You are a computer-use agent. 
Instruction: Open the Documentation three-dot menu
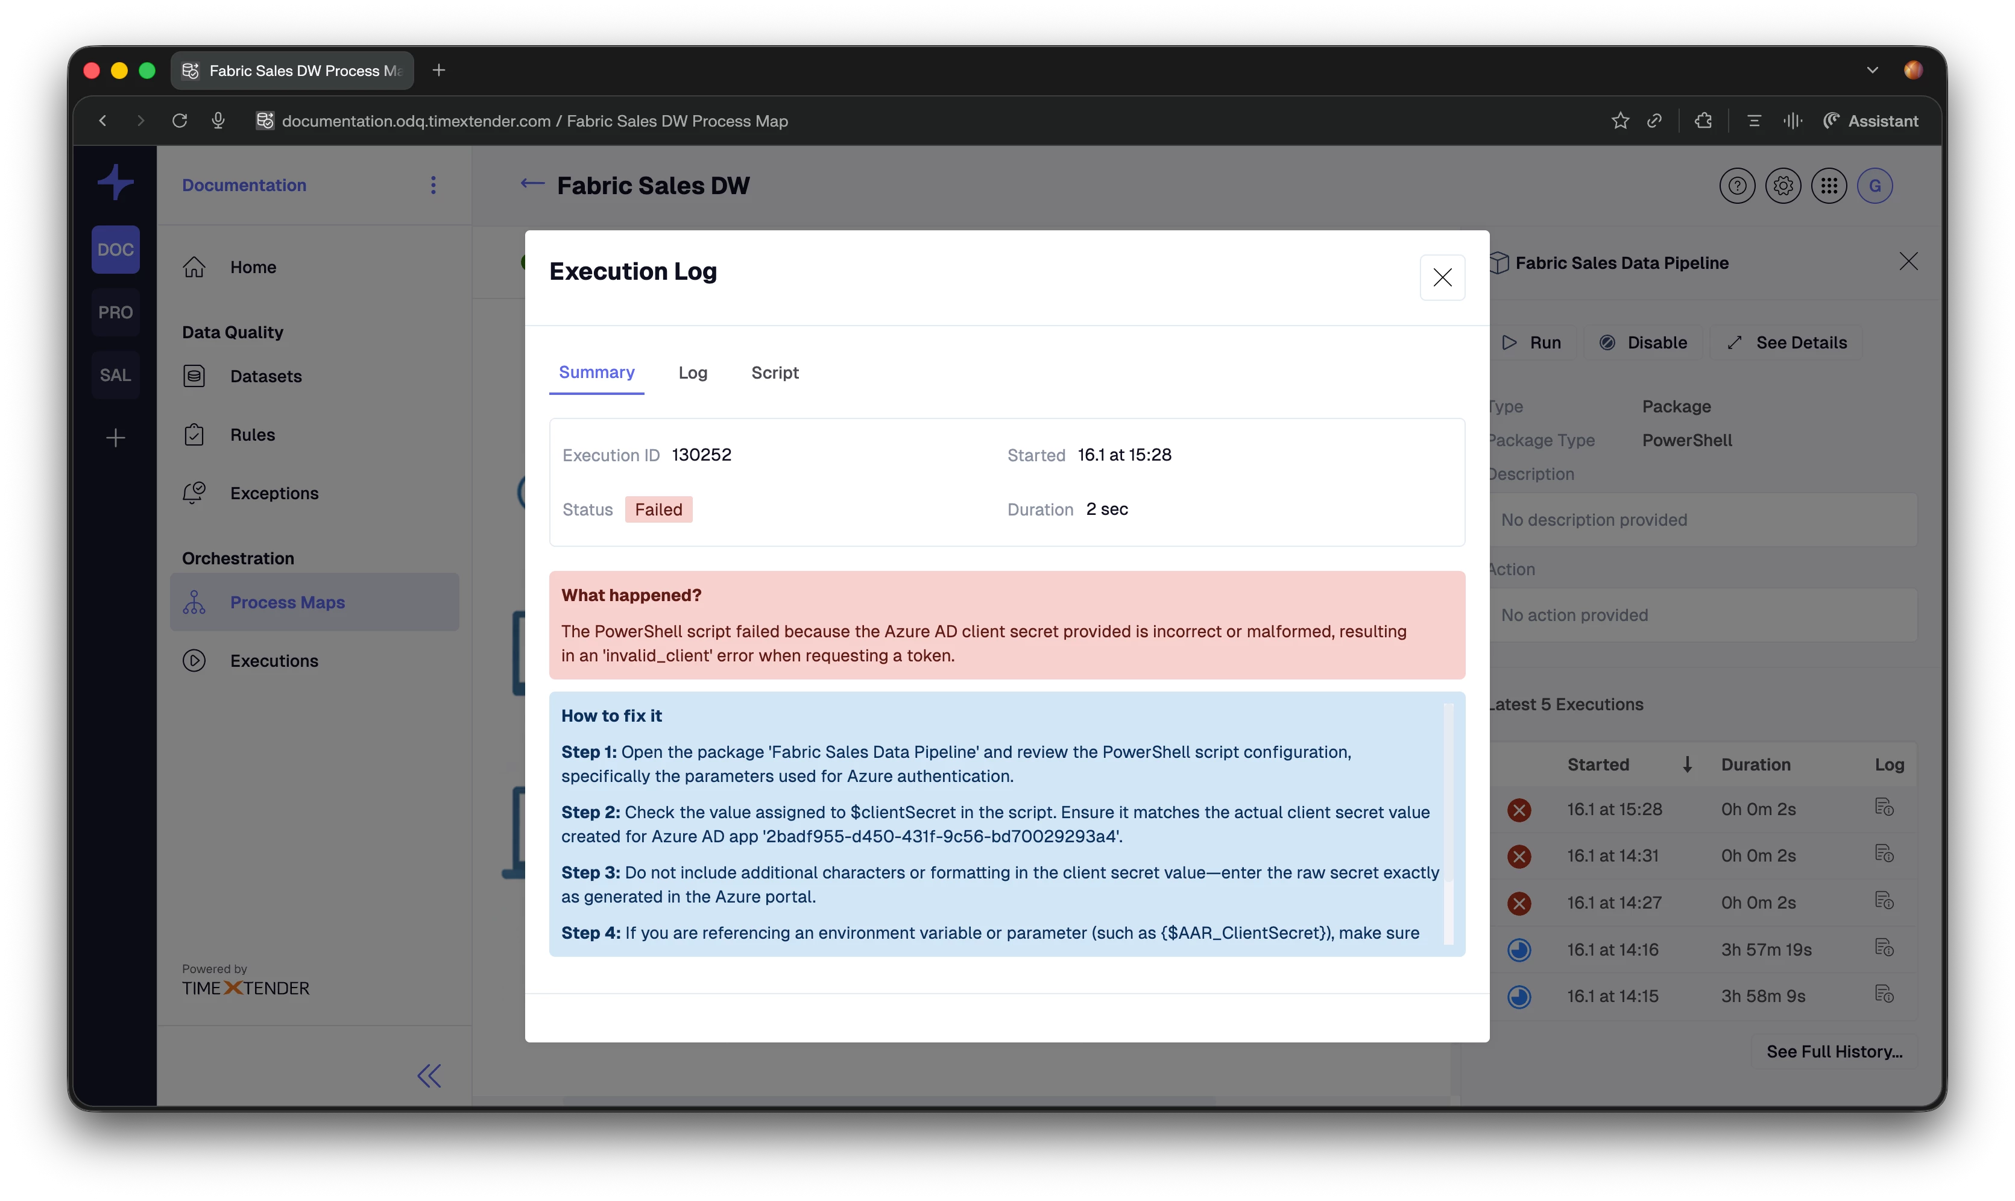[434, 185]
